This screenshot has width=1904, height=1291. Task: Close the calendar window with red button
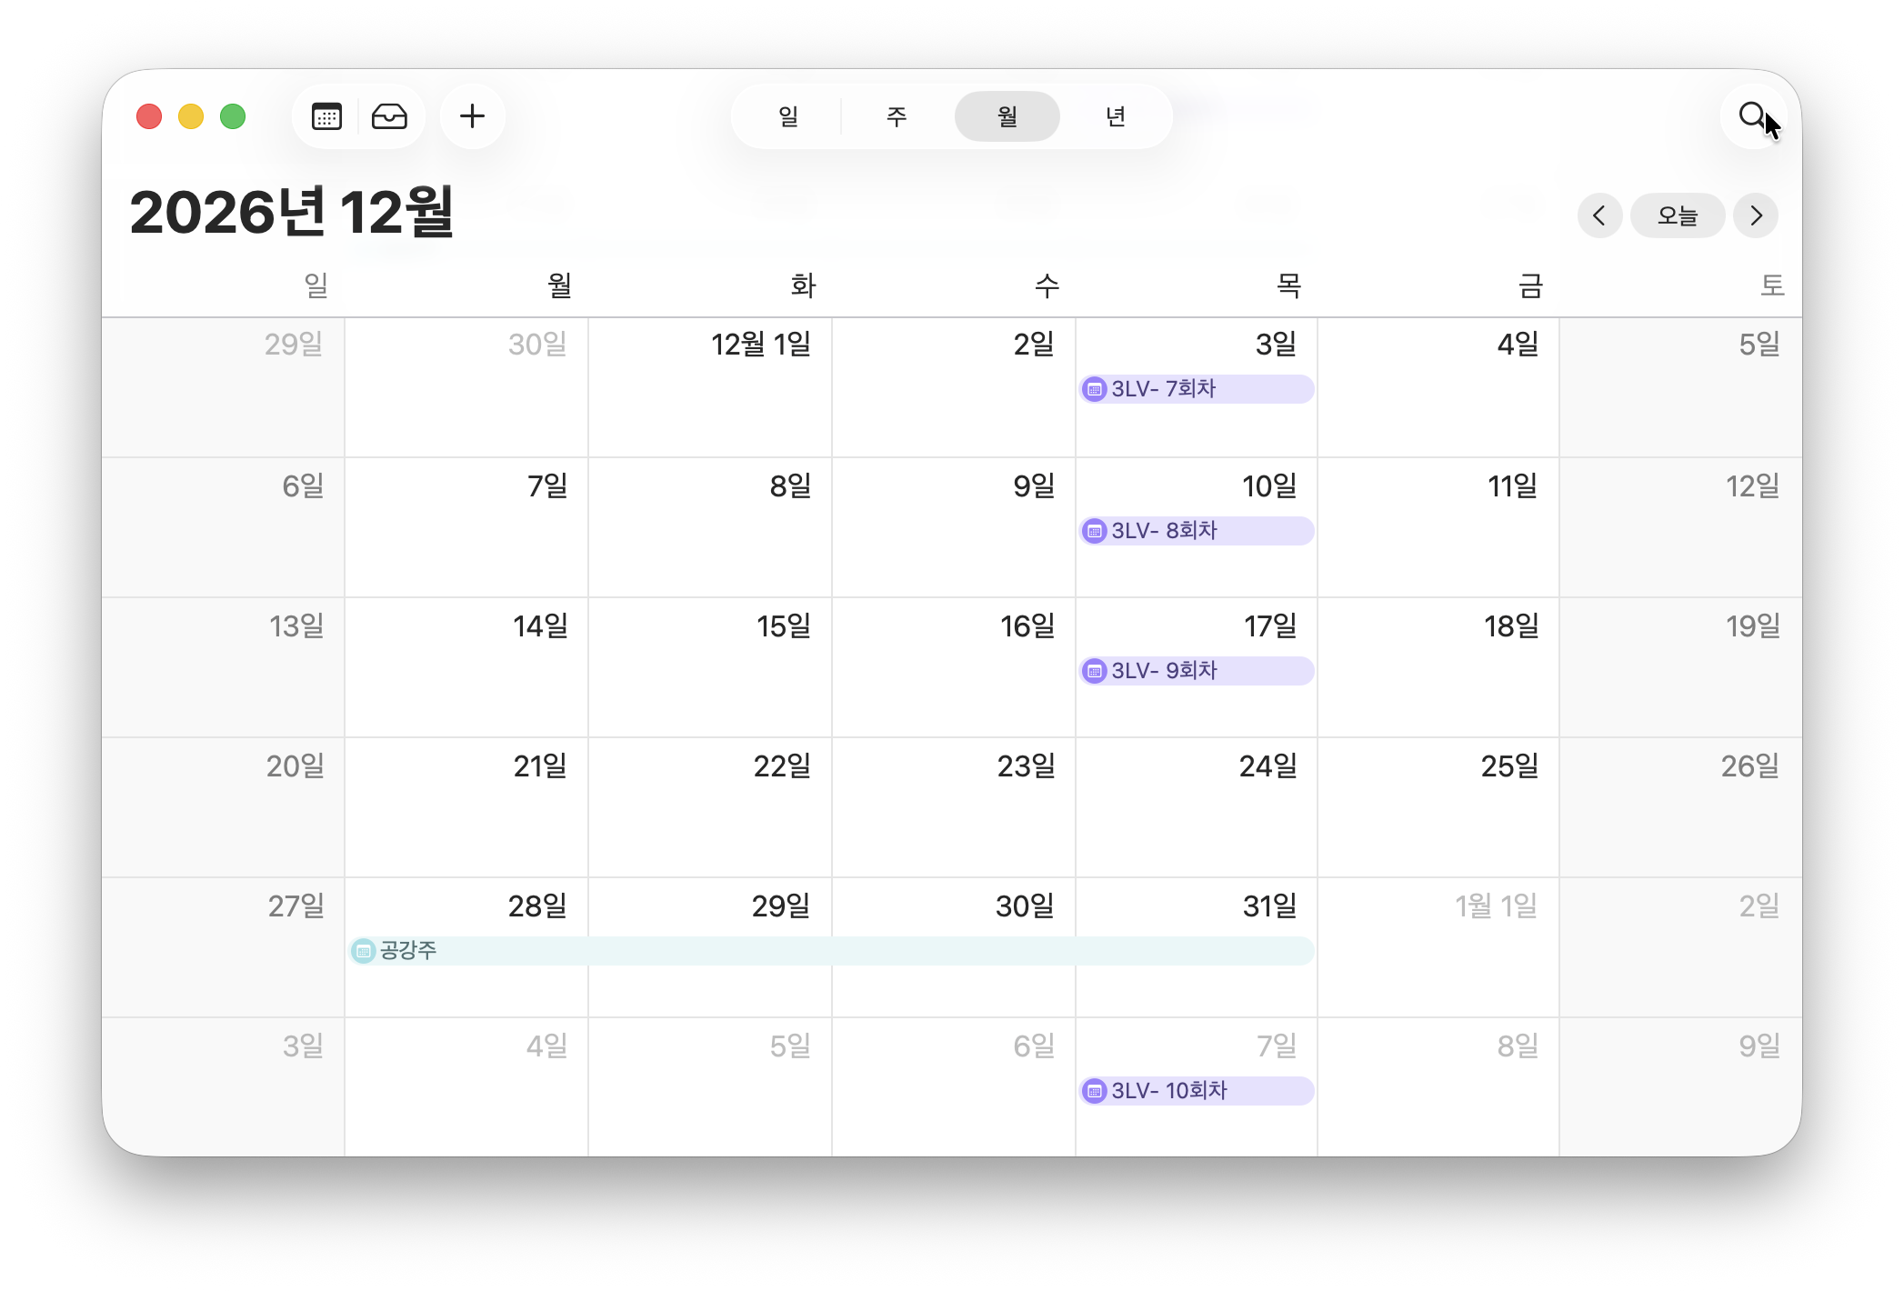pyautogui.click(x=149, y=116)
